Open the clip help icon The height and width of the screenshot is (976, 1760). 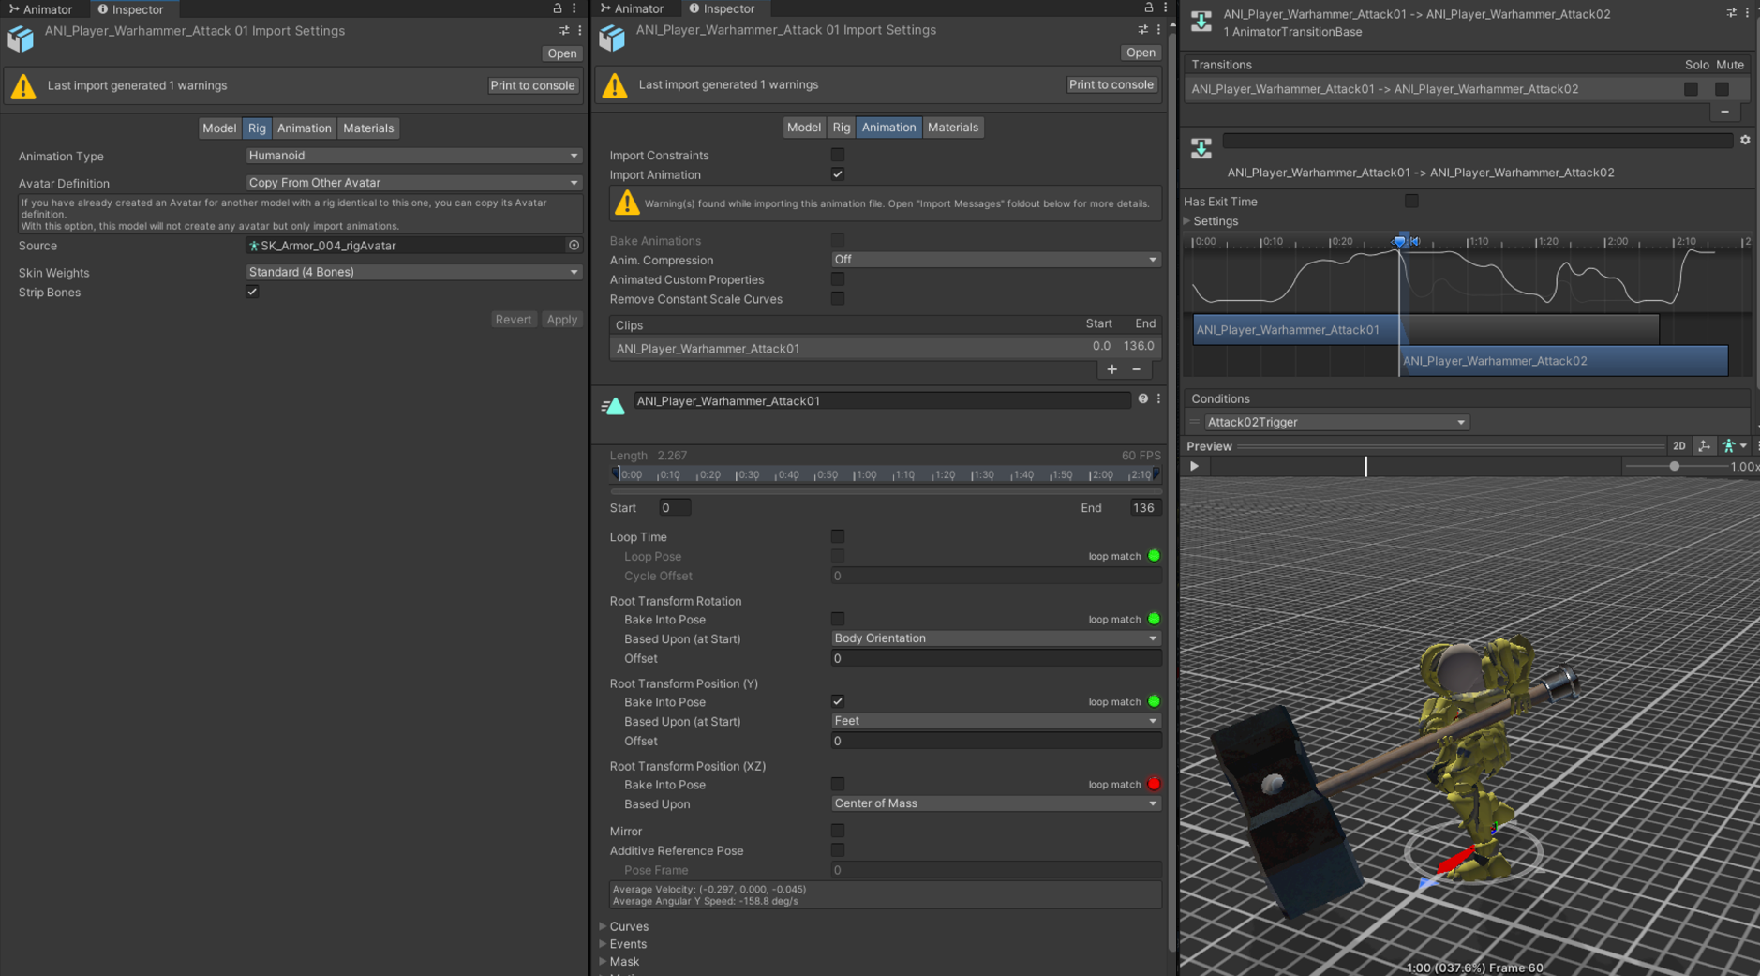(1142, 399)
